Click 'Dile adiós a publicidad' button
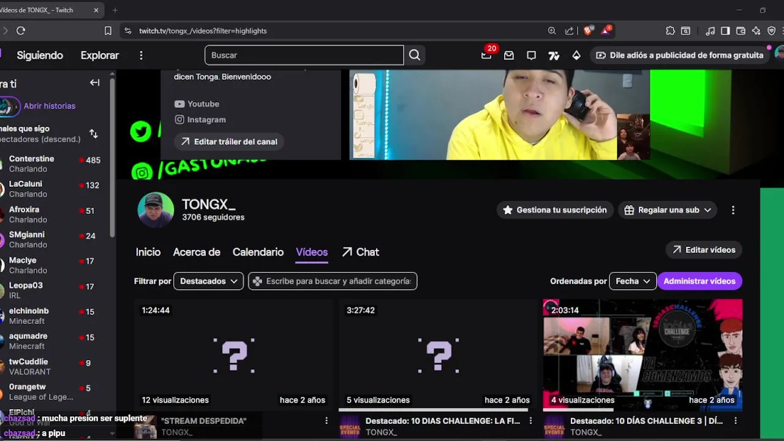784x441 pixels. pyautogui.click(x=679, y=55)
